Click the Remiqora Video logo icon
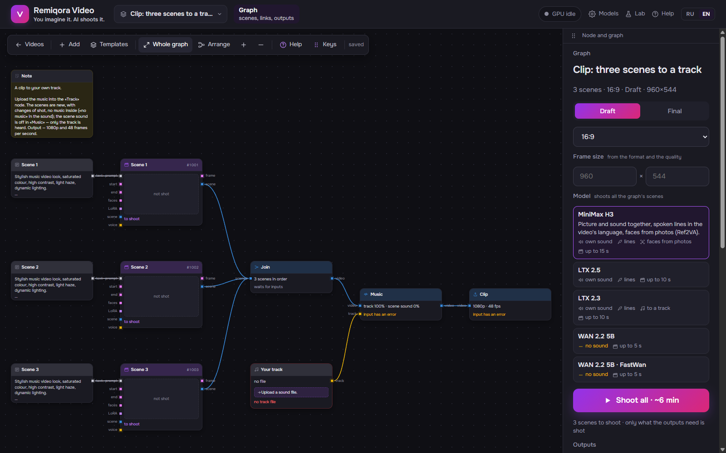The height and width of the screenshot is (453, 726). 20,14
